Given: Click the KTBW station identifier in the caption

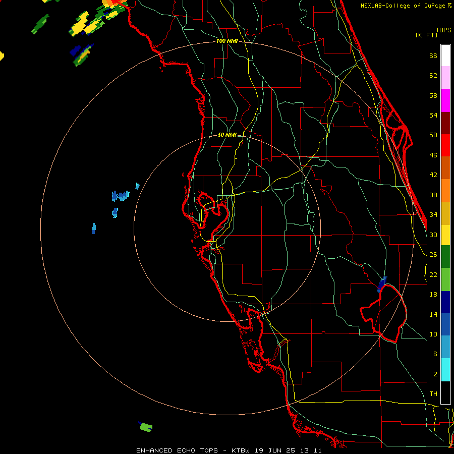Looking at the screenshot, I should click(x=240, y=450).
